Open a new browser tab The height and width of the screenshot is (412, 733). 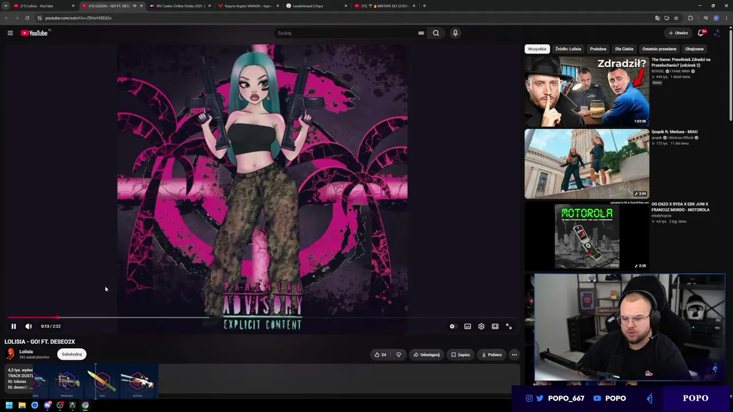[424, 6]
